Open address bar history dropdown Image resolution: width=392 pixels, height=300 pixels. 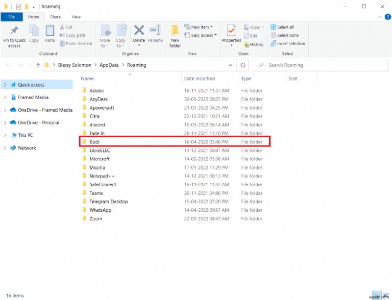[230, 65]
